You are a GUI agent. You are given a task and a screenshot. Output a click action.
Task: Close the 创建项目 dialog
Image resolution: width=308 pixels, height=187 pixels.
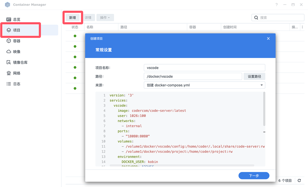(x=268, y=38)
